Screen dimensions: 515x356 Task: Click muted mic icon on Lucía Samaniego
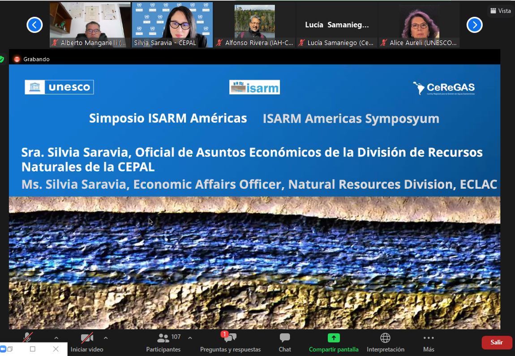[301, 42]
